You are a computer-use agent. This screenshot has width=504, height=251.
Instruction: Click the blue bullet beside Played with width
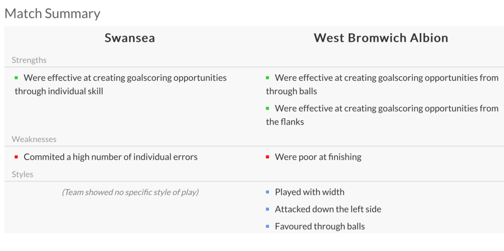(x=267, y=192)
